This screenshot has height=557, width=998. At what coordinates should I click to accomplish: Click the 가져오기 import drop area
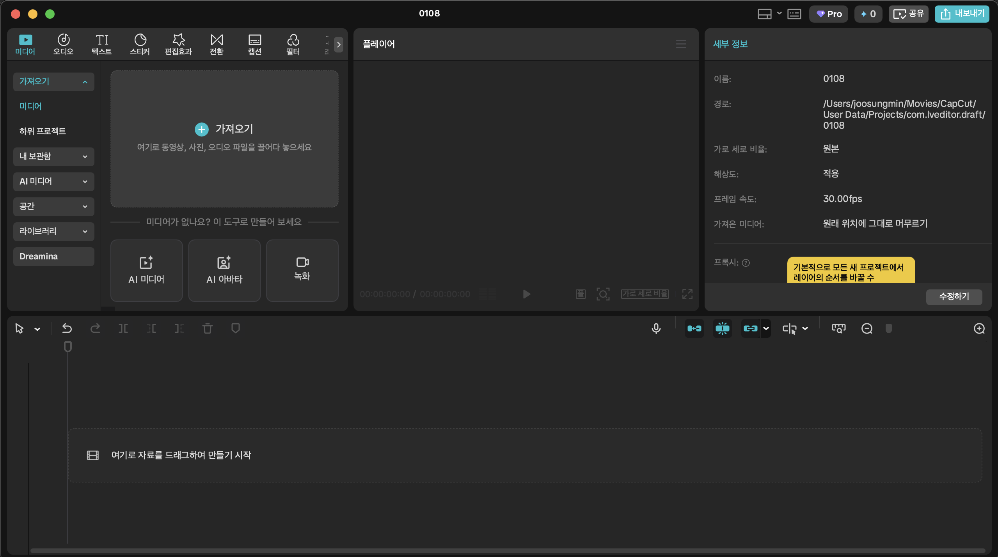click(224, 138)
